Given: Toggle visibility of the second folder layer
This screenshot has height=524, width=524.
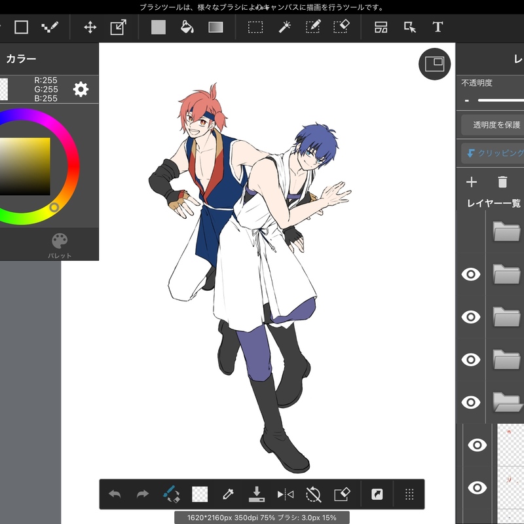Looking at the screenshot, I should 471,274.
